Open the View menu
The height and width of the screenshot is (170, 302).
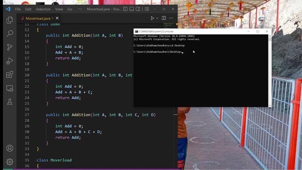tap(59, 9)
